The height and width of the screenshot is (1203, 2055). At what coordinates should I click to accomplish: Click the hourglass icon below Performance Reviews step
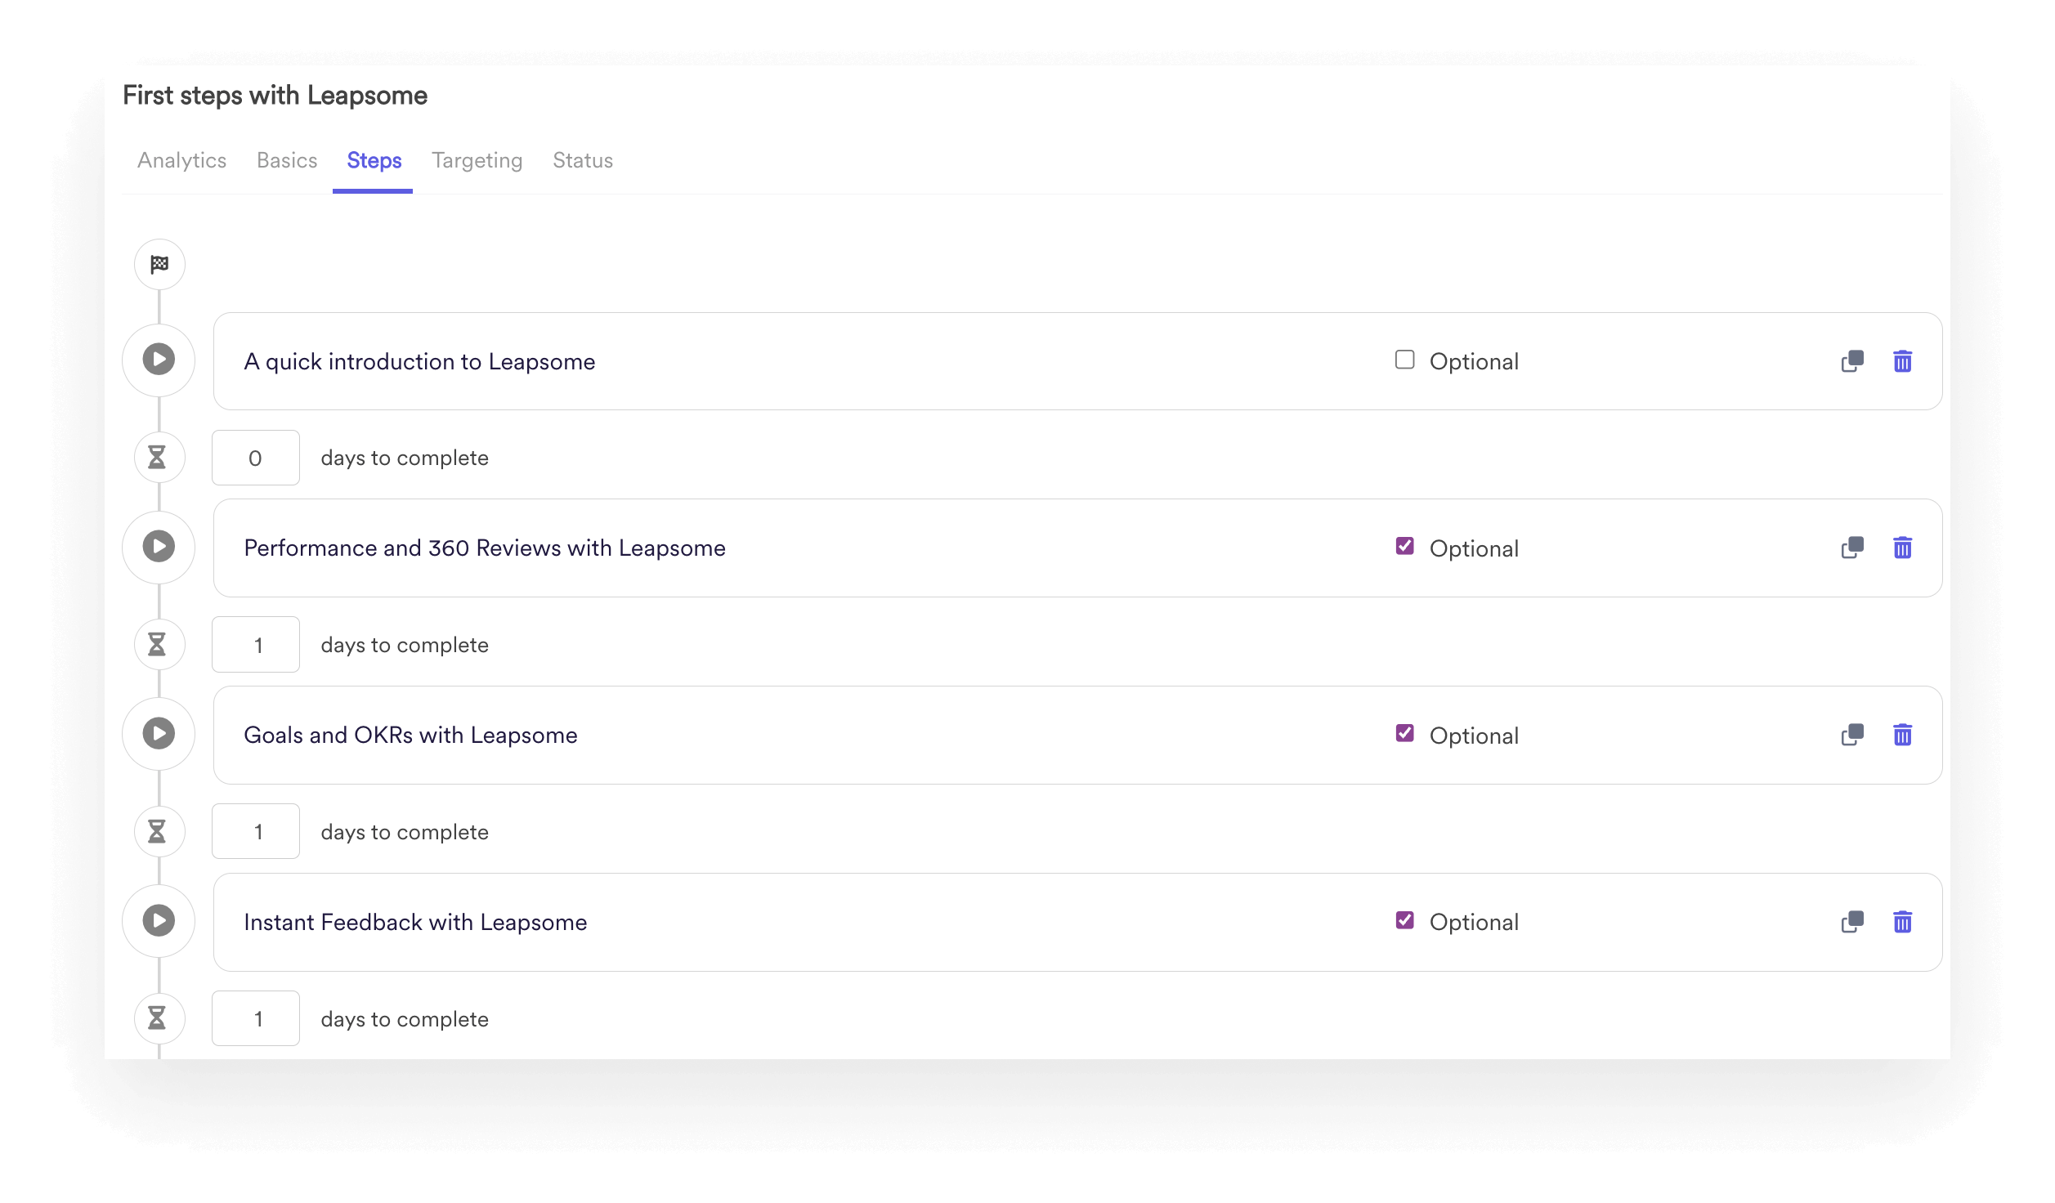click(x=159, y=643)
